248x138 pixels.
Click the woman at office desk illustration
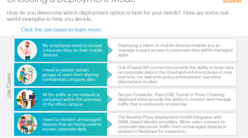pyautogui.click(x=27, y=99)
